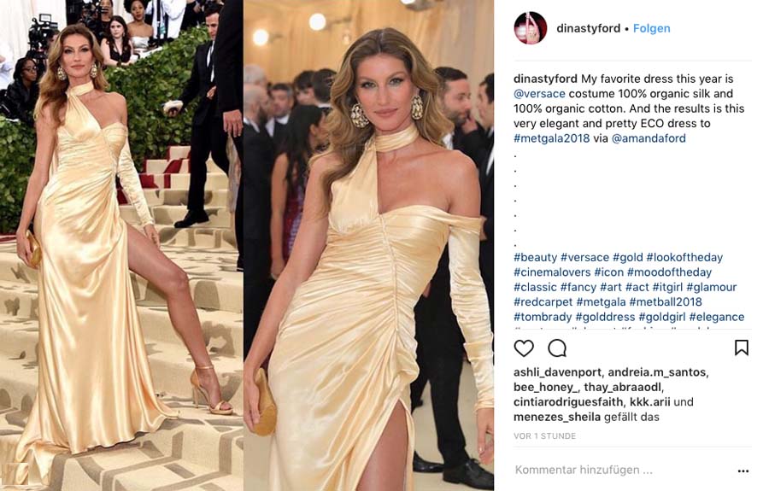Open more options three-dot menu
This screenshot has height=491, width=769.
tap(743, 471)
